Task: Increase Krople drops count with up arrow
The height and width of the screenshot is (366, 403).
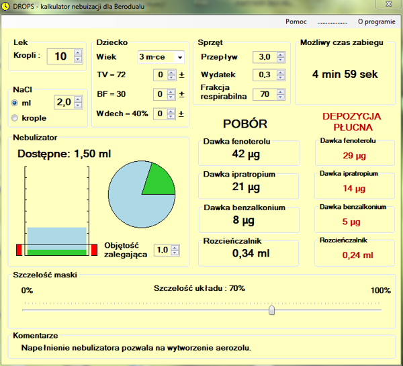Action: click(x=77, y=53)
